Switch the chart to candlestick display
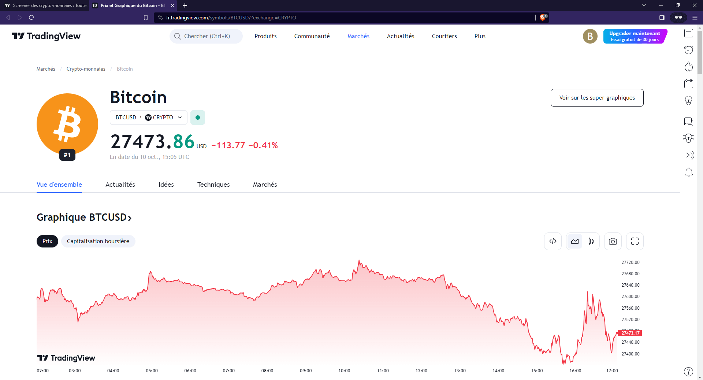 pyautogui.click(x=591, y=241)
